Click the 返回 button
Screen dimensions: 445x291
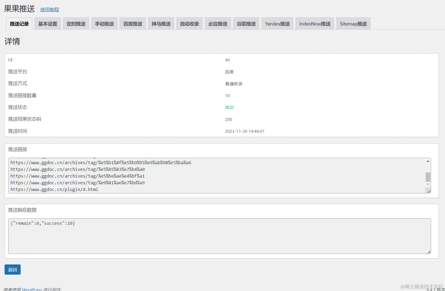click(x=13, y=270)
